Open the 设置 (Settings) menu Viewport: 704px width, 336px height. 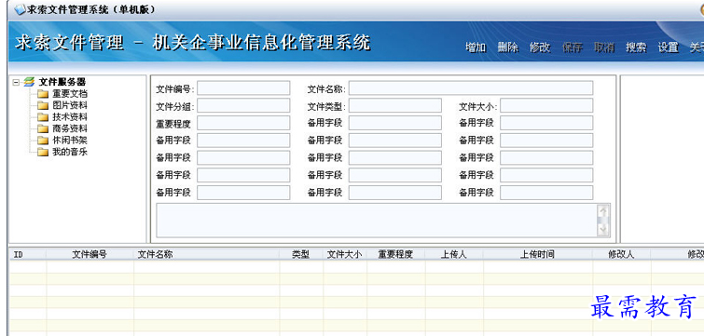coord(668,47)
